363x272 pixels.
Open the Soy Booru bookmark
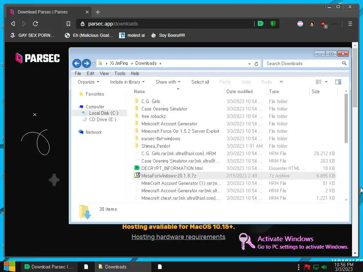(168, 35)
